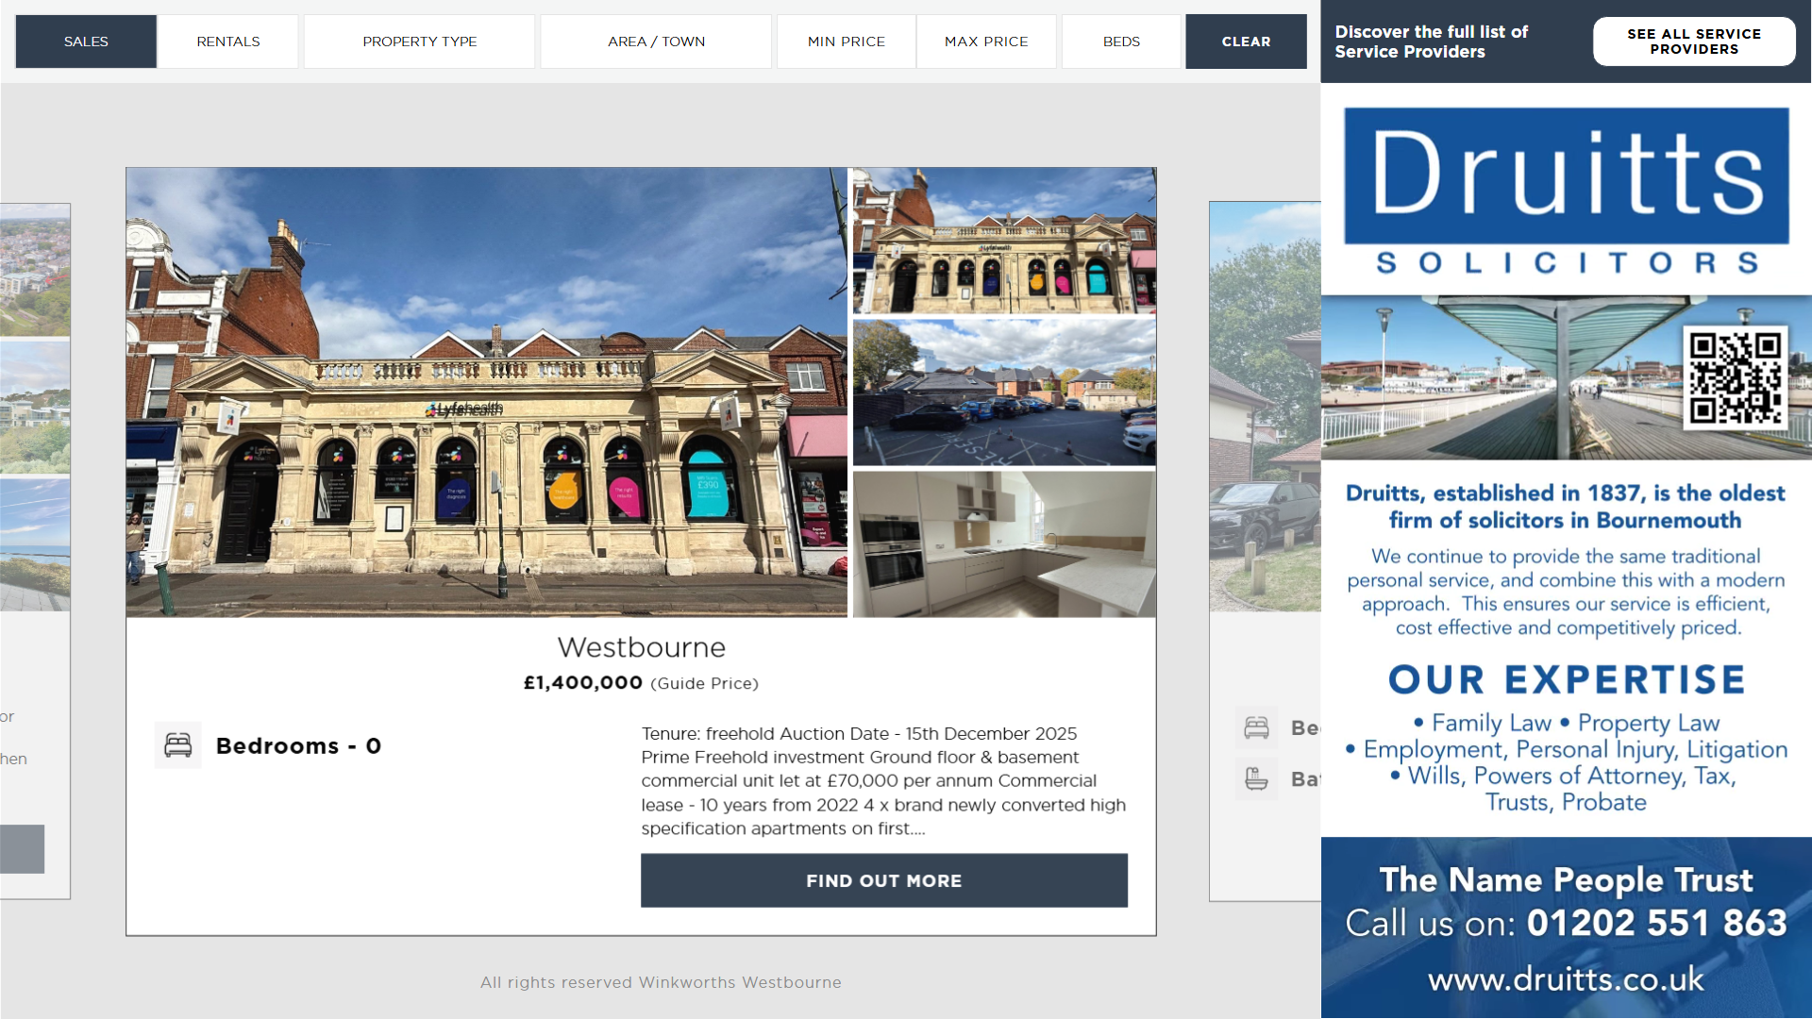Expand the AREA / TOWN filter
Image resolution: width=1812 pixels, height=1019 pixels.
pyautogui.click(x=656, y=42)
